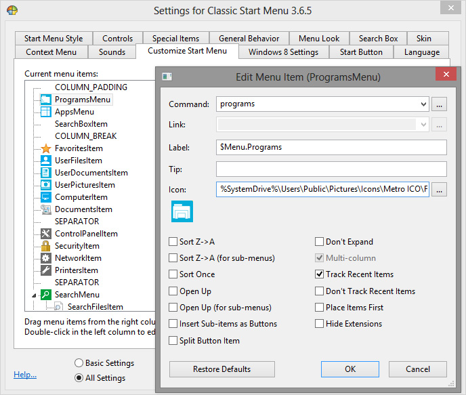Open the Command dropdown list
This screenshot has width=466, height=395.
423,104
